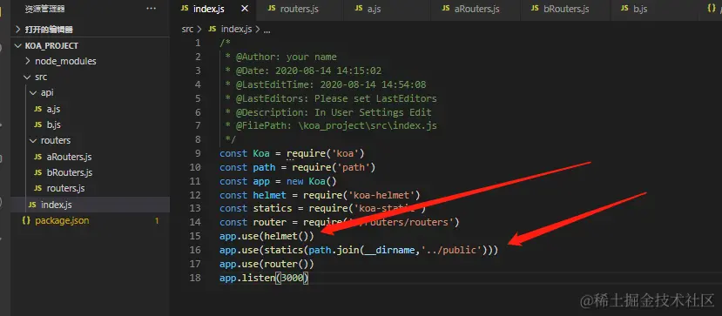Open routers.js from the file tree
Image resolution: width=722 pixels, height=316 pixels.
(65, 189)
